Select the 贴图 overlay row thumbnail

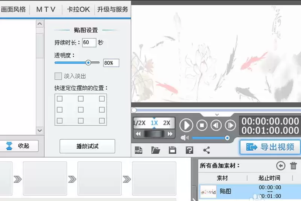pos(208,191)
